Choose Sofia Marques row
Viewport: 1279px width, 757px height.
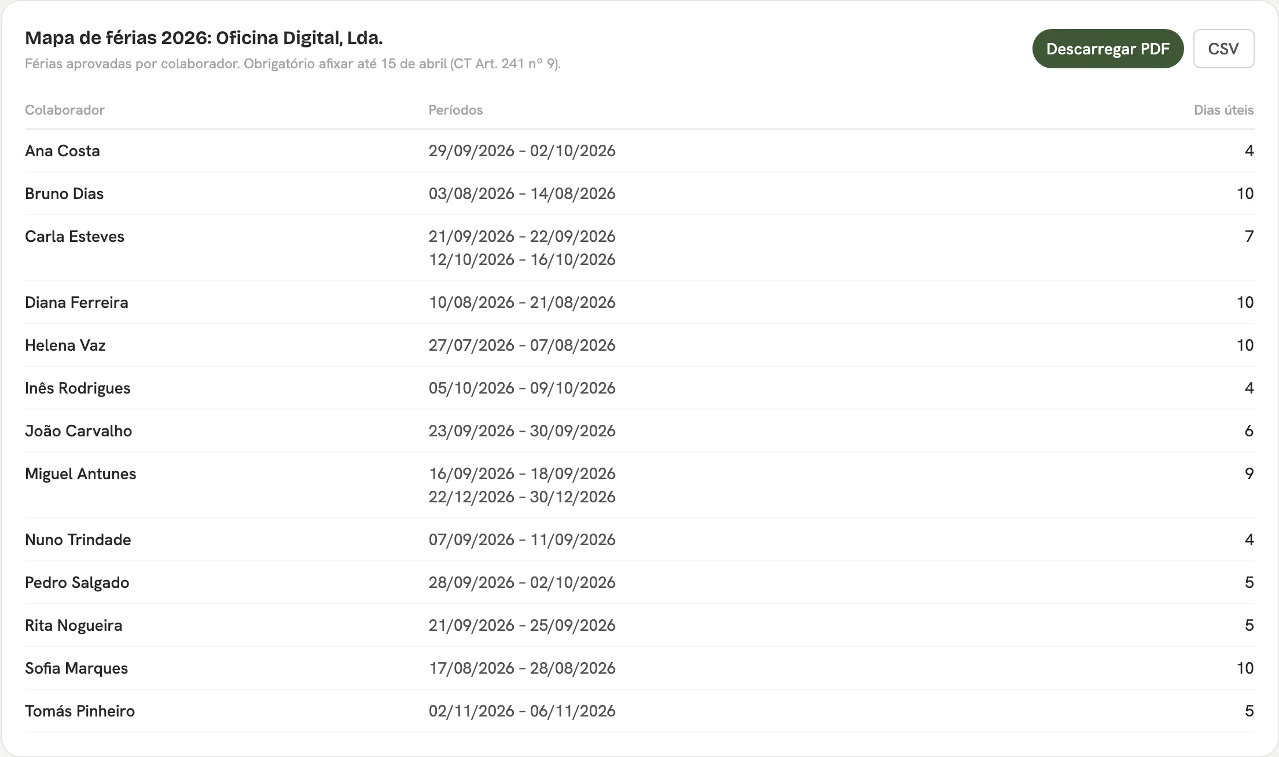(640, 668)
